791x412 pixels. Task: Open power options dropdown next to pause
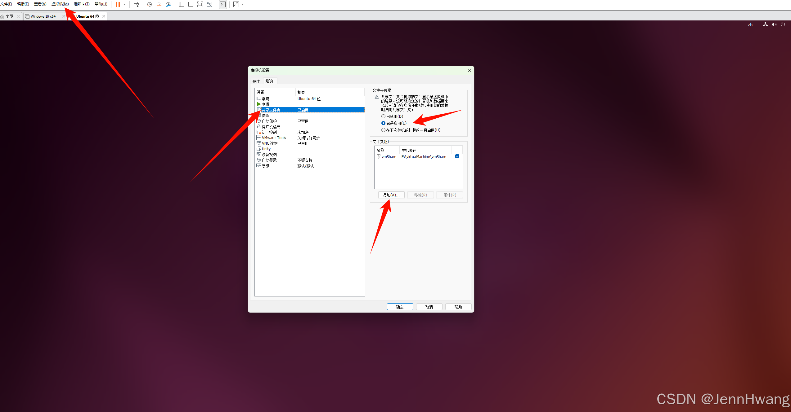pos(124,4)
